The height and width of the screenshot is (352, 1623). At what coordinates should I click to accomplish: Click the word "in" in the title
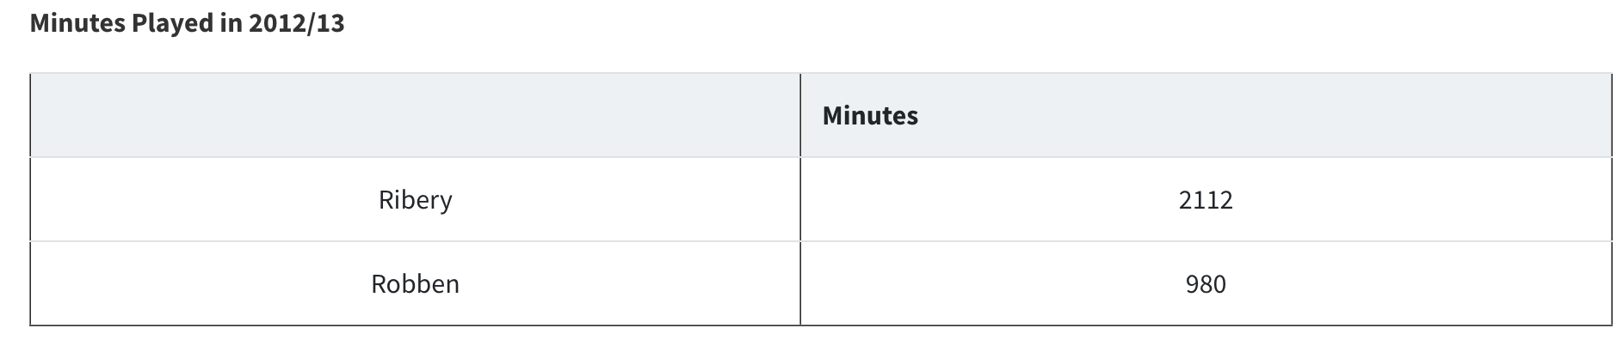(230, 23)
